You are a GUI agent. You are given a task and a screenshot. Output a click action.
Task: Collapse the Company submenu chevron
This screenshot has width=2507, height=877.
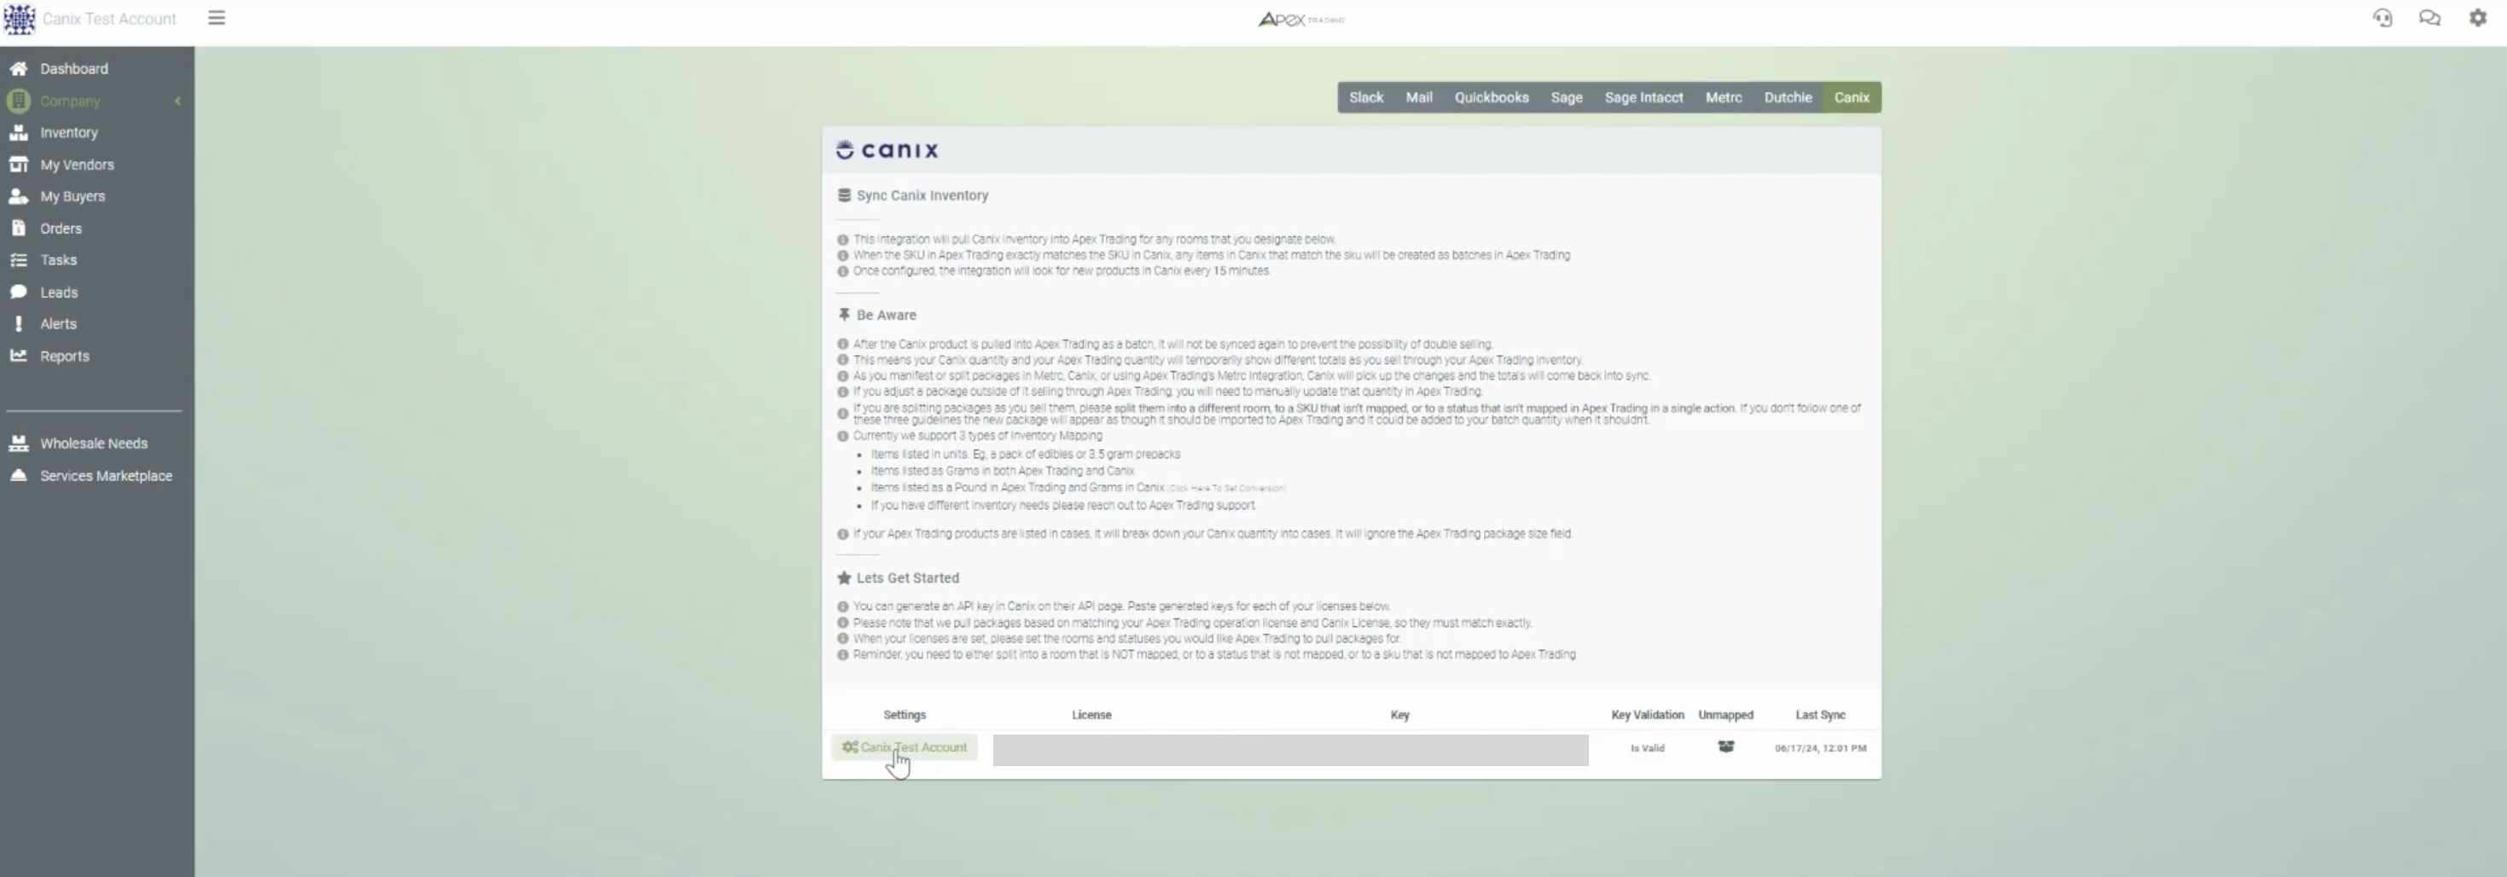[x=178, y=101]
